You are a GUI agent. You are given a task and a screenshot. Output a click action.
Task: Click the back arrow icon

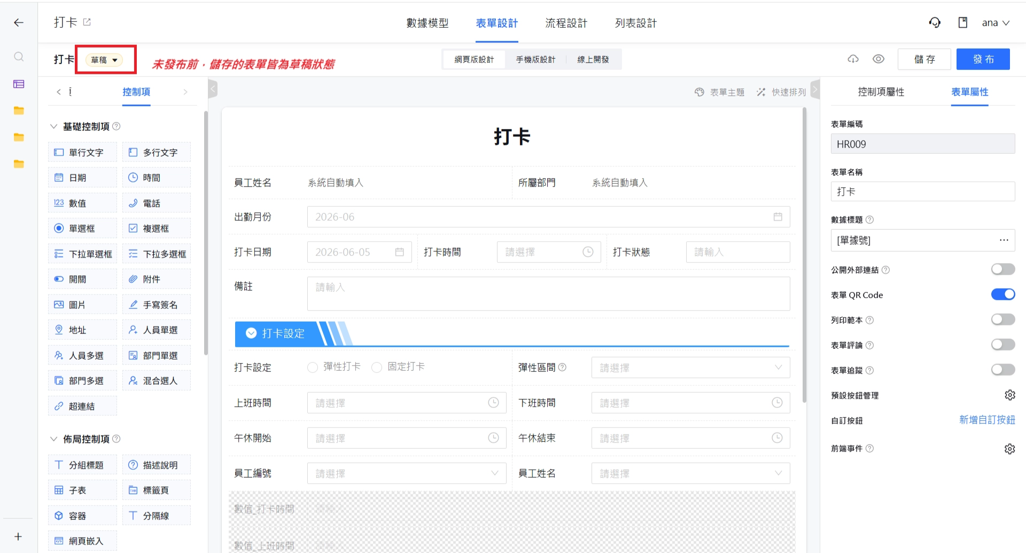(19, 22)
